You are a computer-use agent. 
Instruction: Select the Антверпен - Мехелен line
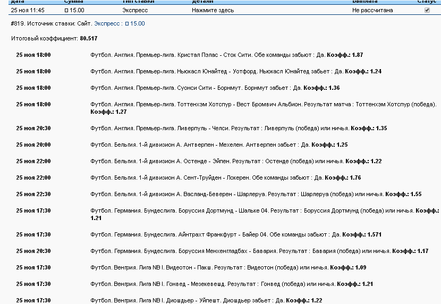(x=219, y=145)
